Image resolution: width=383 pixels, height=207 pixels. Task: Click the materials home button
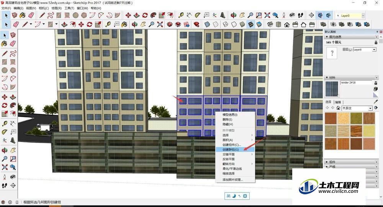click(338, 108)
